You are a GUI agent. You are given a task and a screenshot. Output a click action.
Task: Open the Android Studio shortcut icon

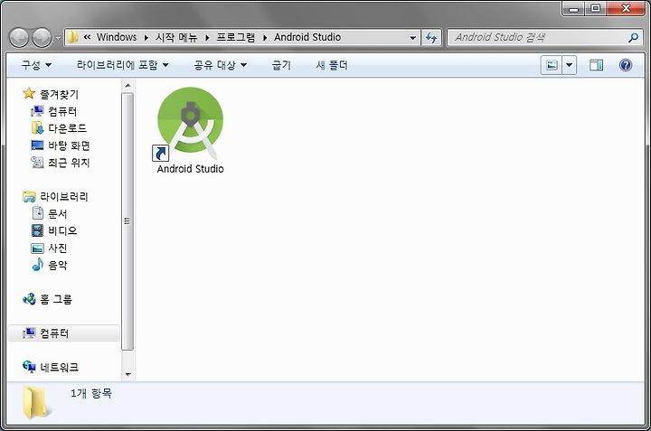point(190,123)
